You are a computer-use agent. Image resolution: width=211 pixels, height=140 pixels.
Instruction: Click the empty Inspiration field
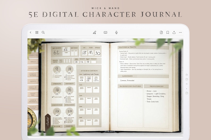click(x=94, y=62)
